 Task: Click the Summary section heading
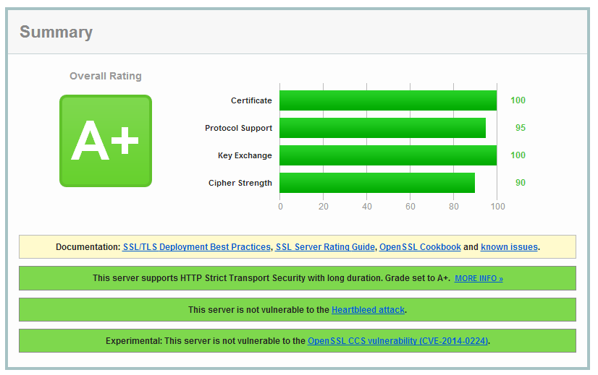pos(56,33)
